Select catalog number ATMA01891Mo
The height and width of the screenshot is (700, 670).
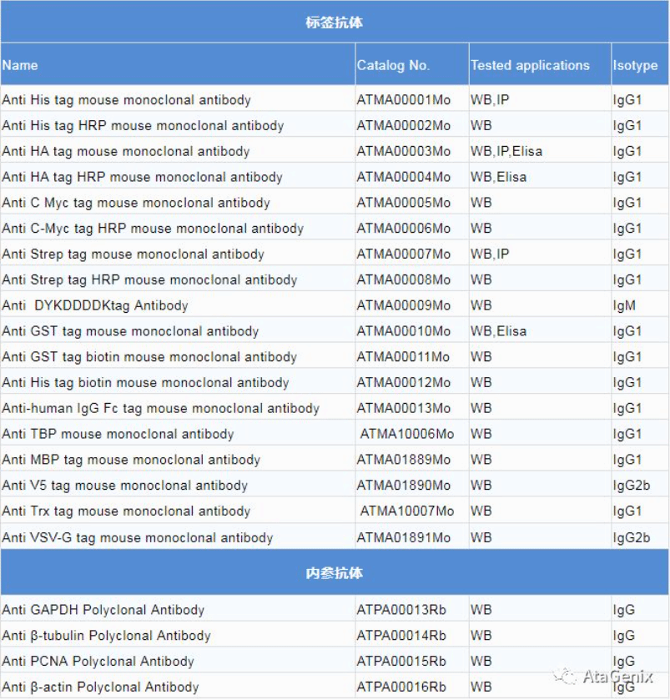404,537
